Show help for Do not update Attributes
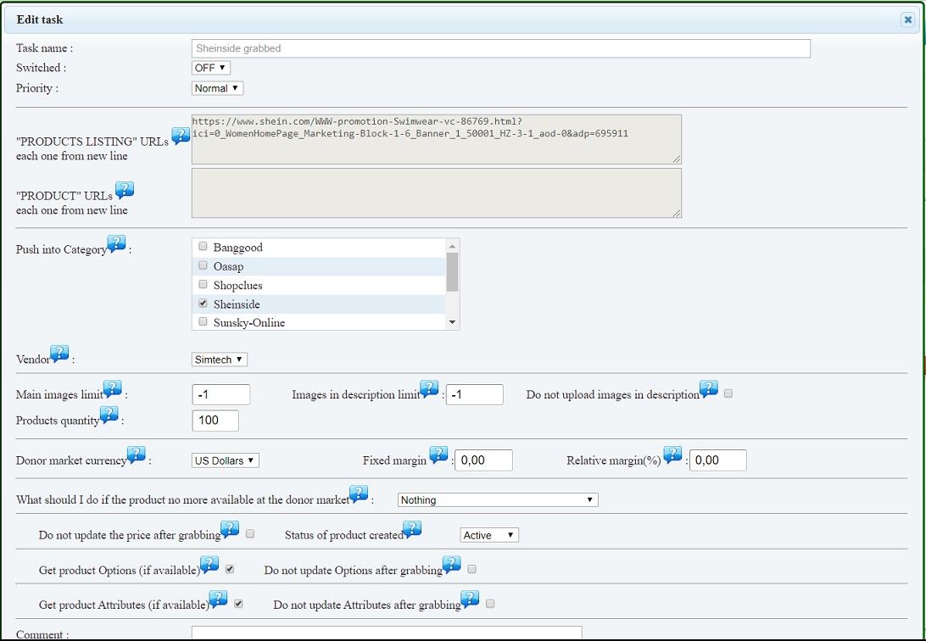This screenshot has height=641, width=926. [x=471, y=599]
